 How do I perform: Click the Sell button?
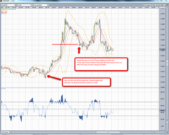(x=159, y=5)
